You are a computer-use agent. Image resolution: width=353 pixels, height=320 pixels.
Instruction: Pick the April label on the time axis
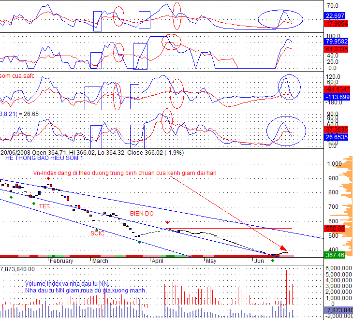[158, 261]
